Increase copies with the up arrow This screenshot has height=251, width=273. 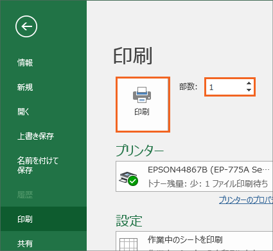249,83
